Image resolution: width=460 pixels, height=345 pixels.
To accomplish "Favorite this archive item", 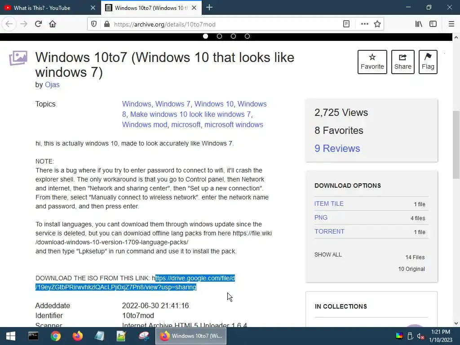I will 372,62.
